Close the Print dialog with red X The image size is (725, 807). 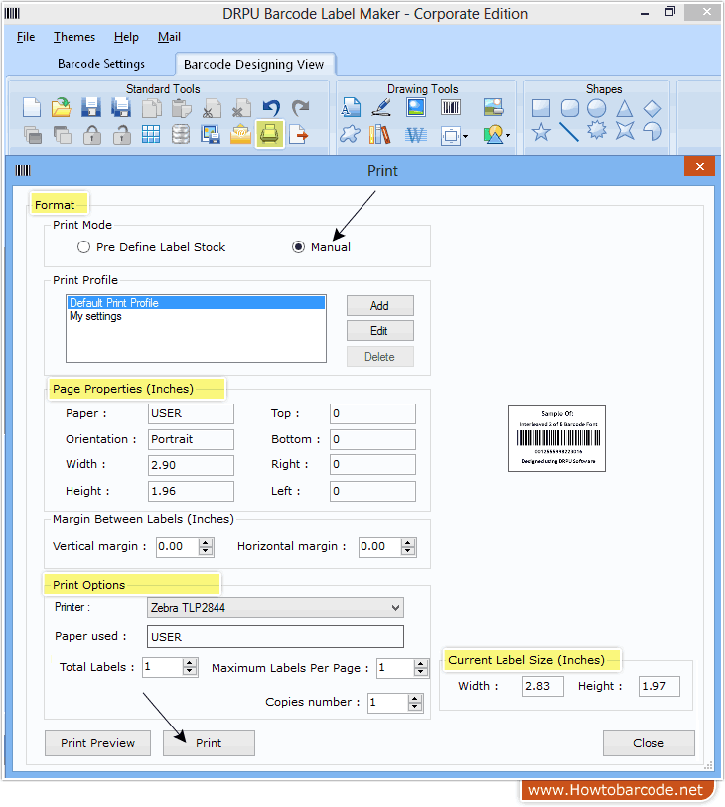click(x=700, y=166)
